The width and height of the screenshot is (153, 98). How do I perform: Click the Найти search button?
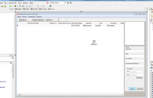(x=132, y=89)
